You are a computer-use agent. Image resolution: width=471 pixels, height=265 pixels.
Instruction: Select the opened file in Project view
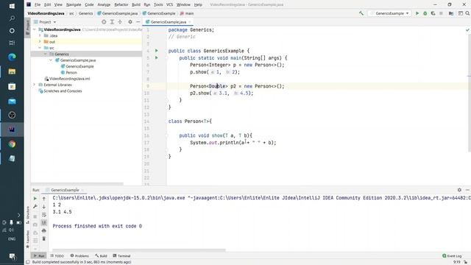(x=104, y=22)
